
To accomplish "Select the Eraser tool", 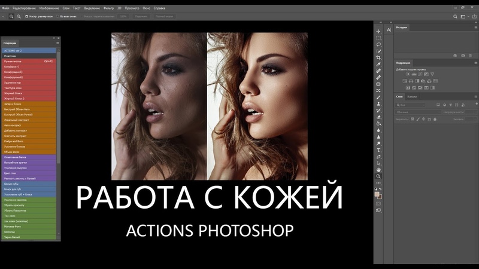I will point(378,117).
